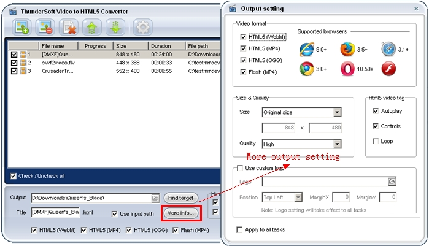
Task: Sort by Size column header
Action: [131, 46]
